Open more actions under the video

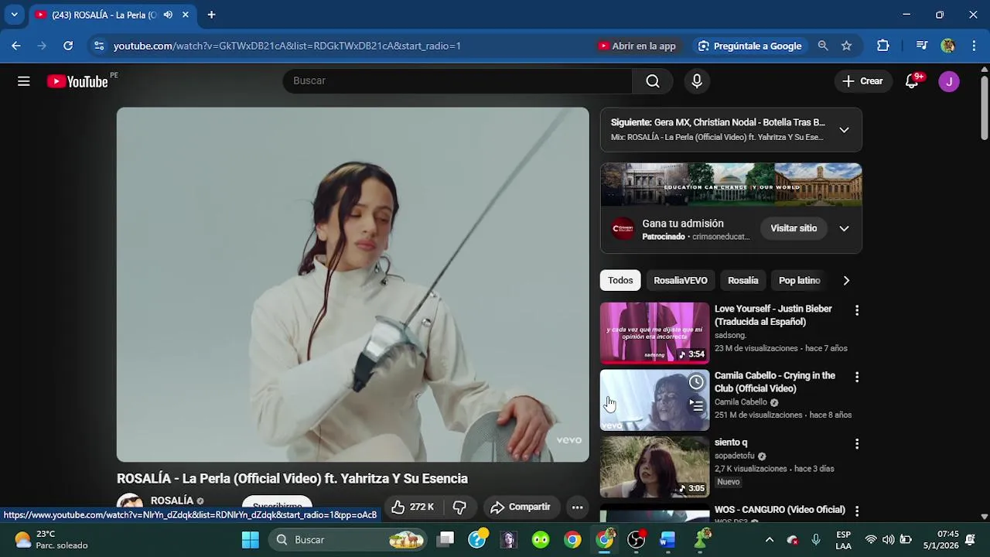pyautogui.click(x=577, y=507)
